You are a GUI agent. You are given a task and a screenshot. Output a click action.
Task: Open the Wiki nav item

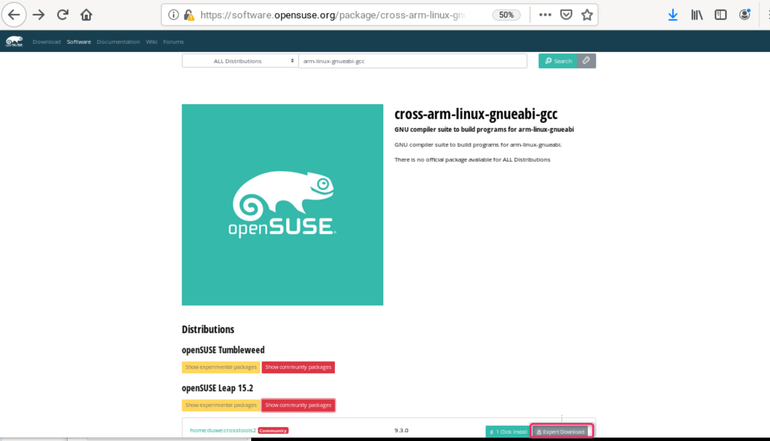151,42
